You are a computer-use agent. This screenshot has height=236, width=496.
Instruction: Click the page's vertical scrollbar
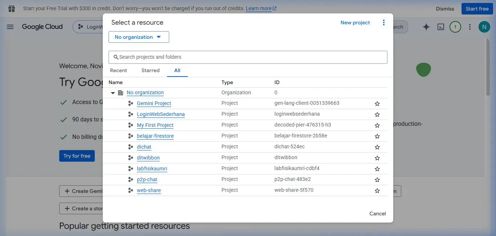coord(488,67)
